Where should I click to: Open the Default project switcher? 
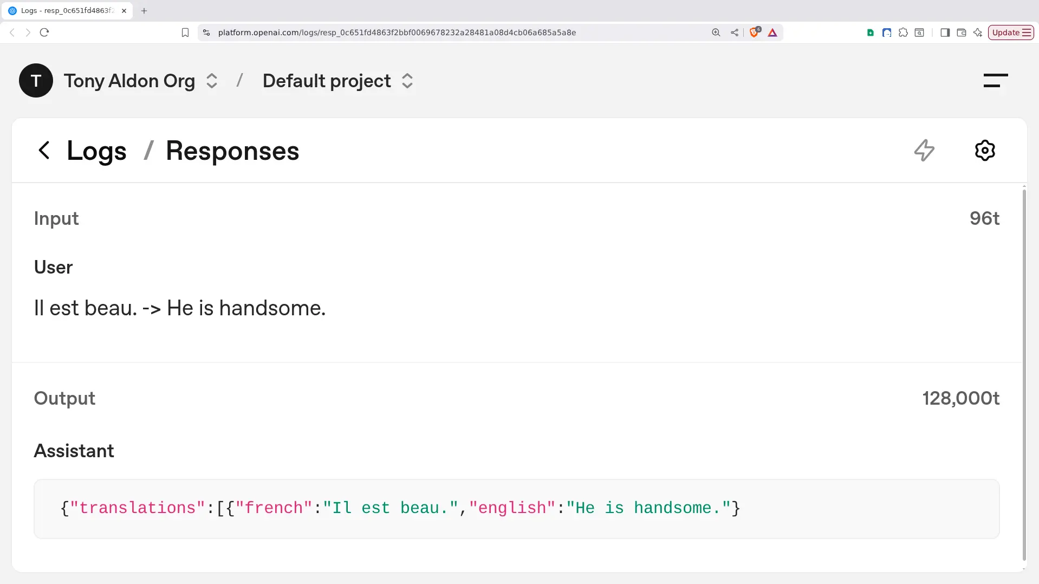point(407,80)
